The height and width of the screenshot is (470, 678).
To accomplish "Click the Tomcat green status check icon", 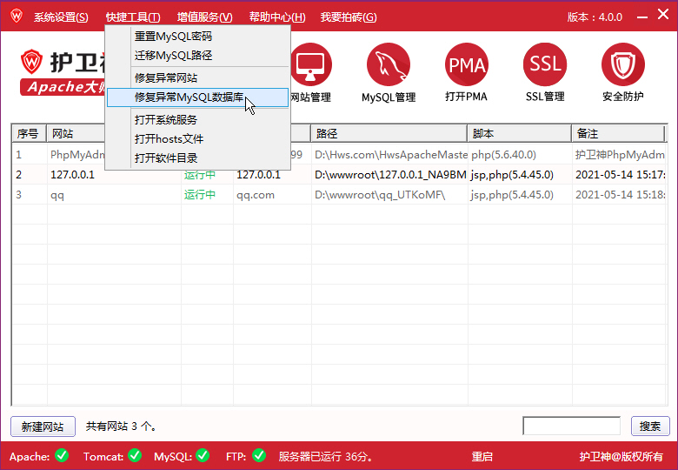I will 135,455.
